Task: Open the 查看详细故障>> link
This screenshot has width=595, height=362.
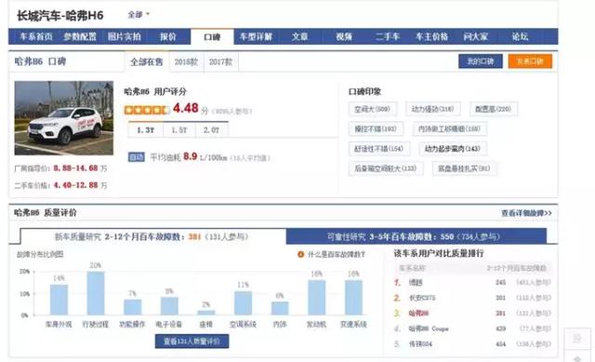Action: (x=527, y=213)
